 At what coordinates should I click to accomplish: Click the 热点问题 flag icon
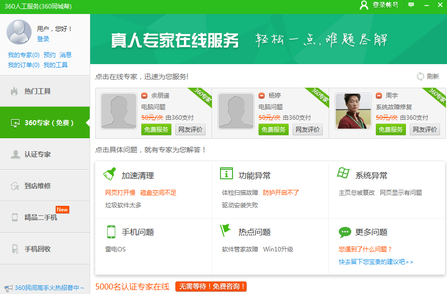226,231
